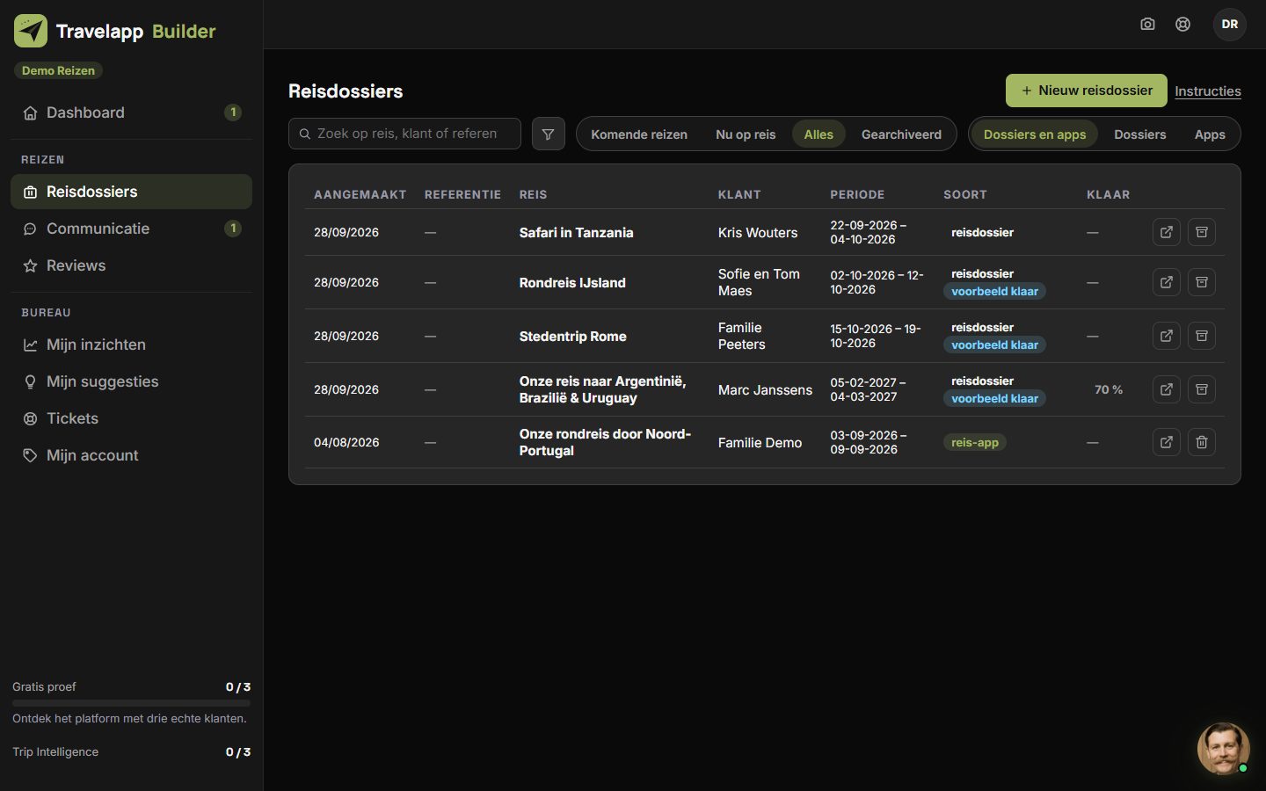Click the search field for reis, klant of referentie
The image size is (1266, 791).
(x=404, y=134)
